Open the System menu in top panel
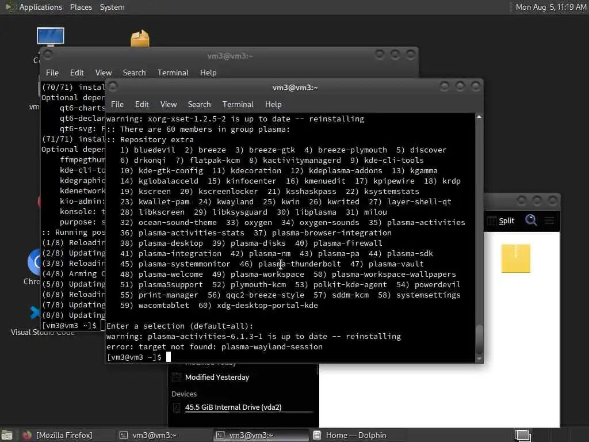This screenshot has height=442, width=589. tap(112, 7)
